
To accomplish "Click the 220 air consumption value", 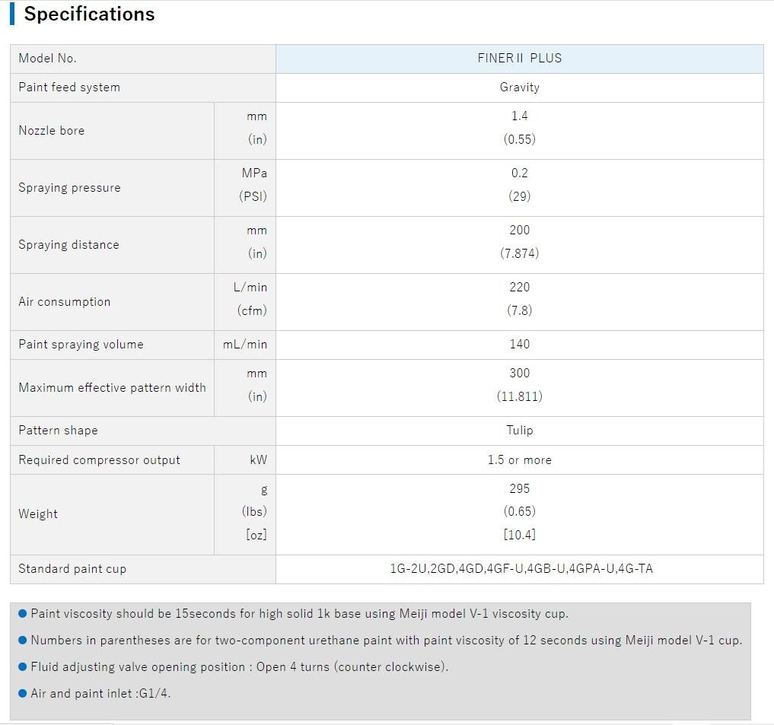I will click(x=519, y=288).
